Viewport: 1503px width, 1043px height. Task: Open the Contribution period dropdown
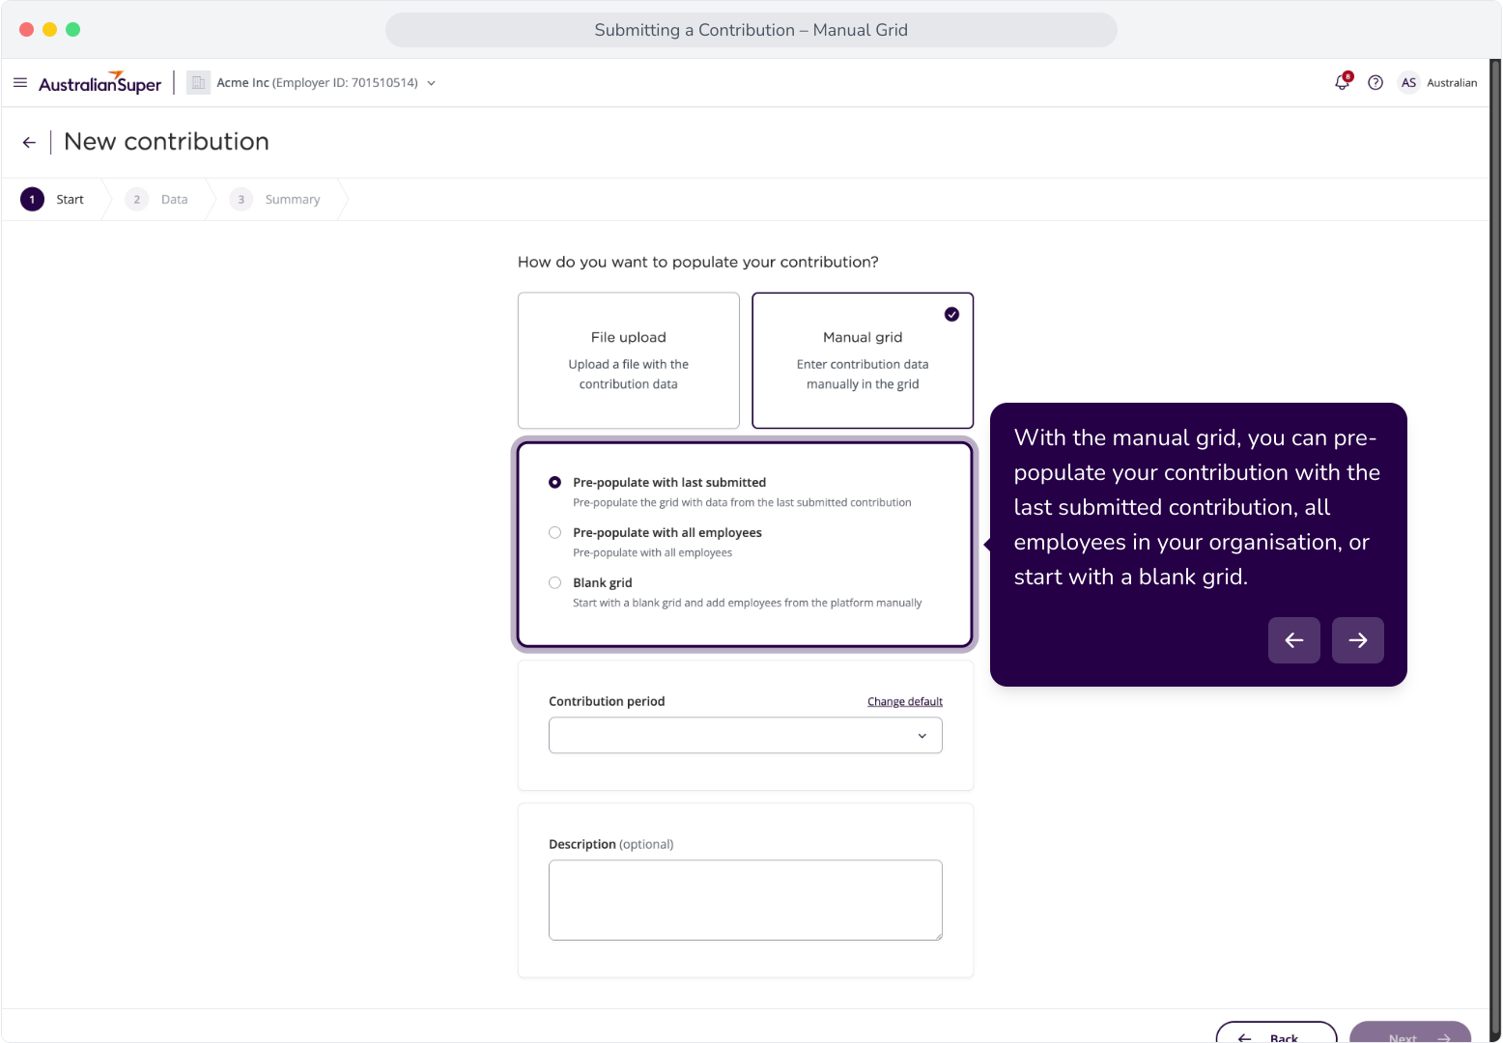coord(746,736)
